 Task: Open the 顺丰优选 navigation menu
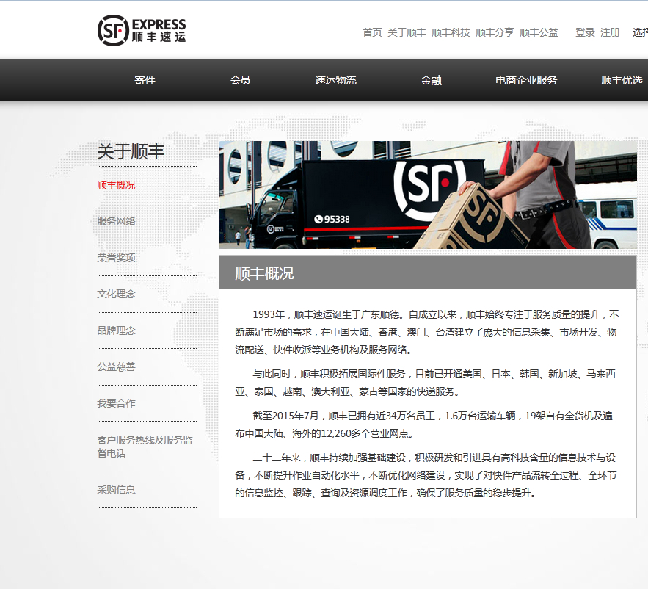622,80
